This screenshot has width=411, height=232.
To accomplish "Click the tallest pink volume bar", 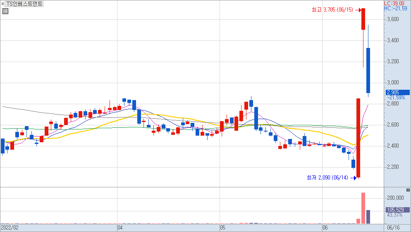I will tap(363, 208).
